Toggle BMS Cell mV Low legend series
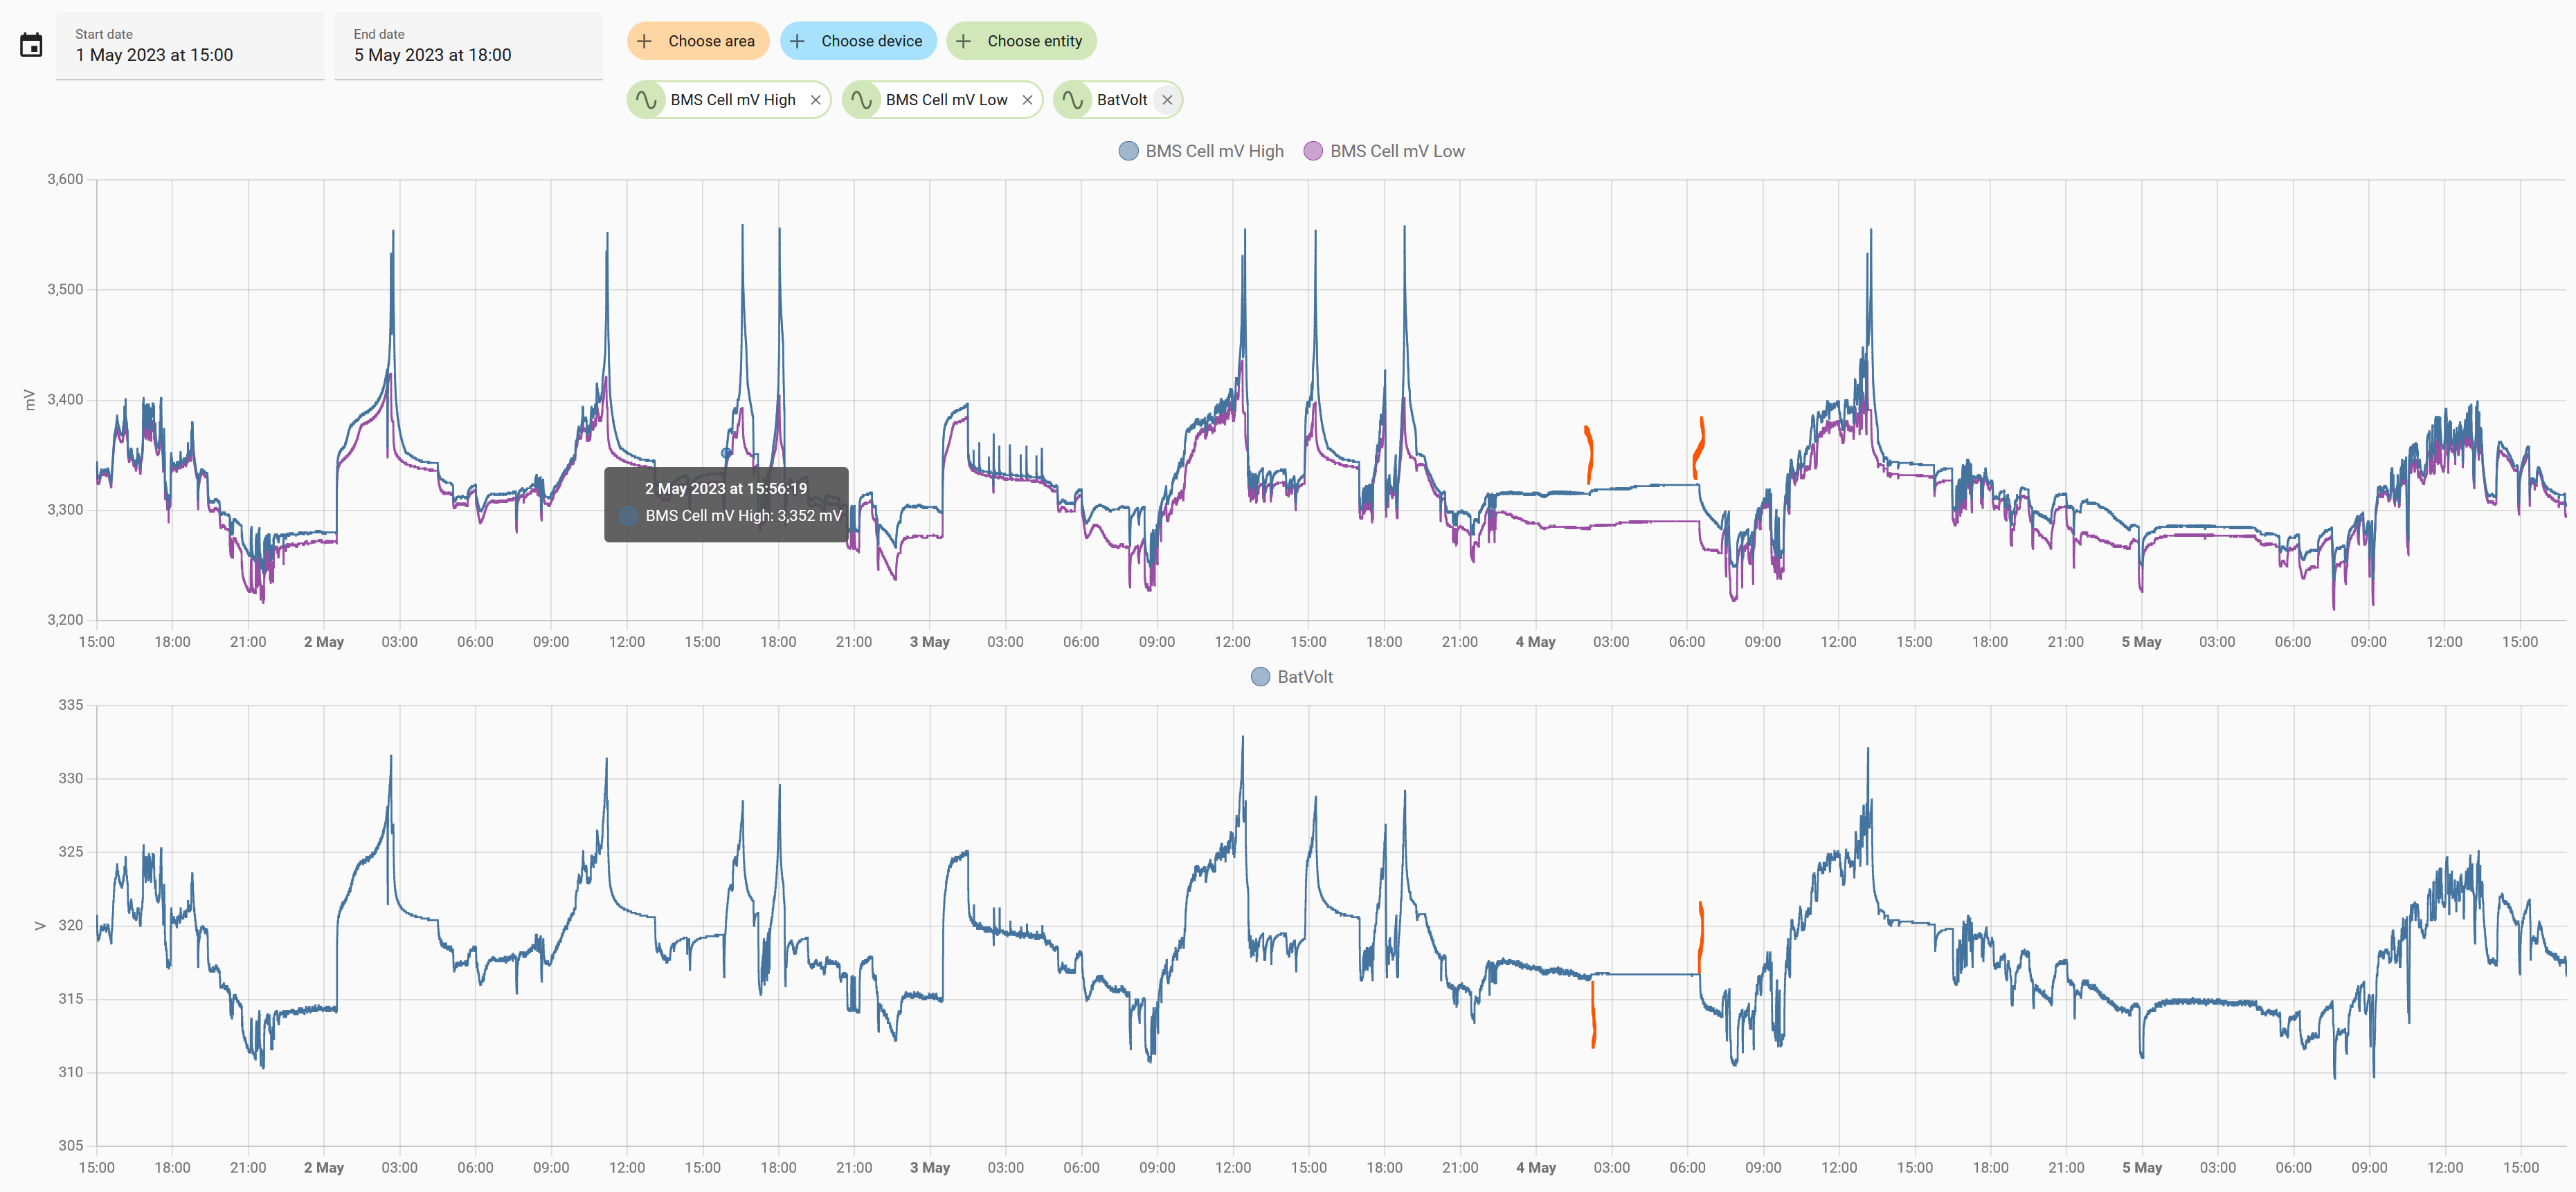The image size is (2576, 1192). (1396, 151)
